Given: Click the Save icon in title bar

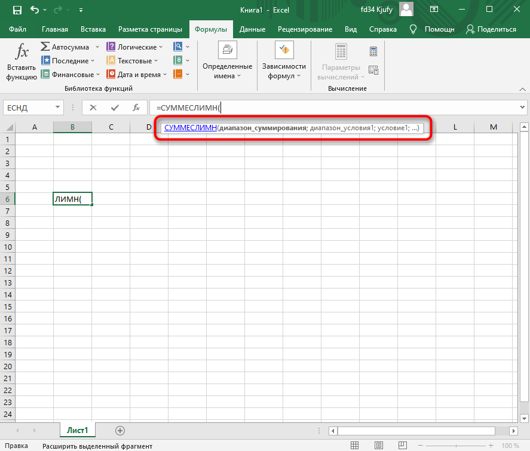Looking at the screenshot, I should coord(17,10).
